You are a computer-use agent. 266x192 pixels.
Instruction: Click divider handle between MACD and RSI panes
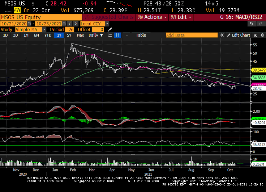pyautogui.click(x=133, y=129)
